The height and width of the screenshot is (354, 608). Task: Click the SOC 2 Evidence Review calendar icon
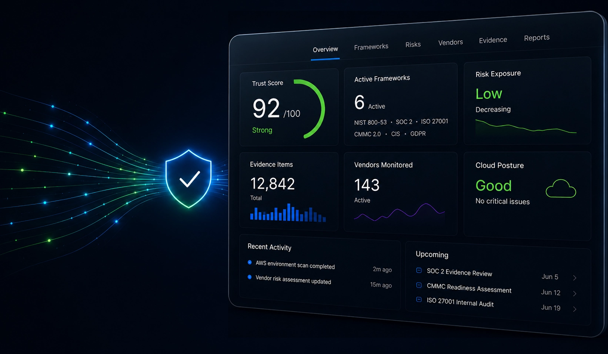click(x=419, y=270)
